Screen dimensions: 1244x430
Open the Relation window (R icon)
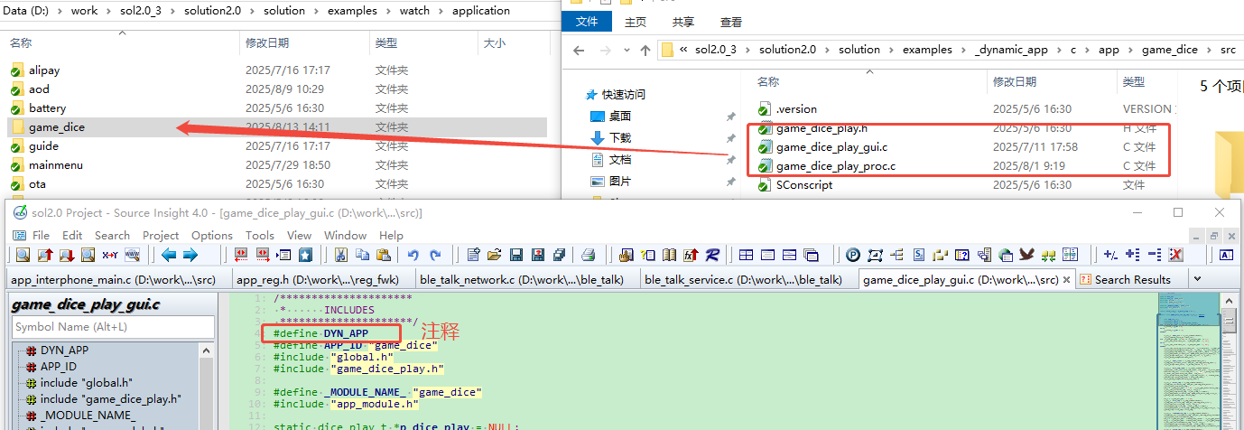click(x=712, y=255)
